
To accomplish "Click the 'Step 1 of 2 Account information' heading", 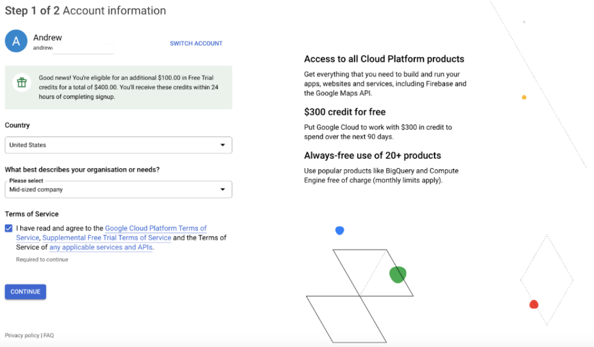I will point(85,10).
